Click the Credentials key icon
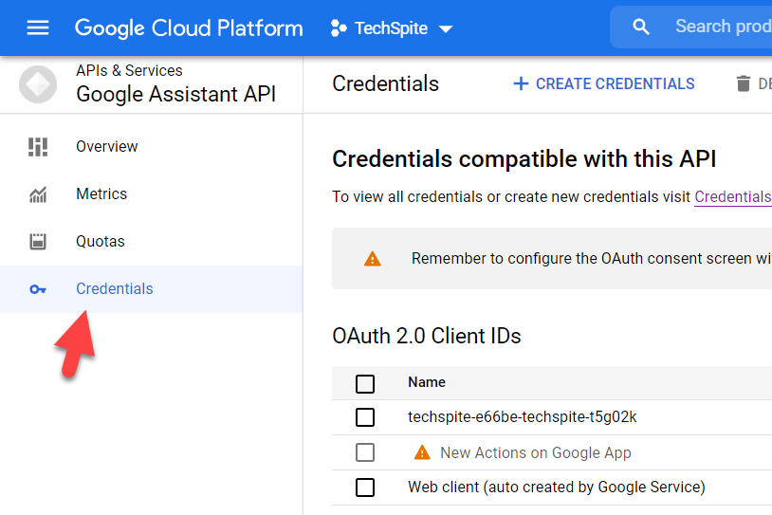 [38, 289]
